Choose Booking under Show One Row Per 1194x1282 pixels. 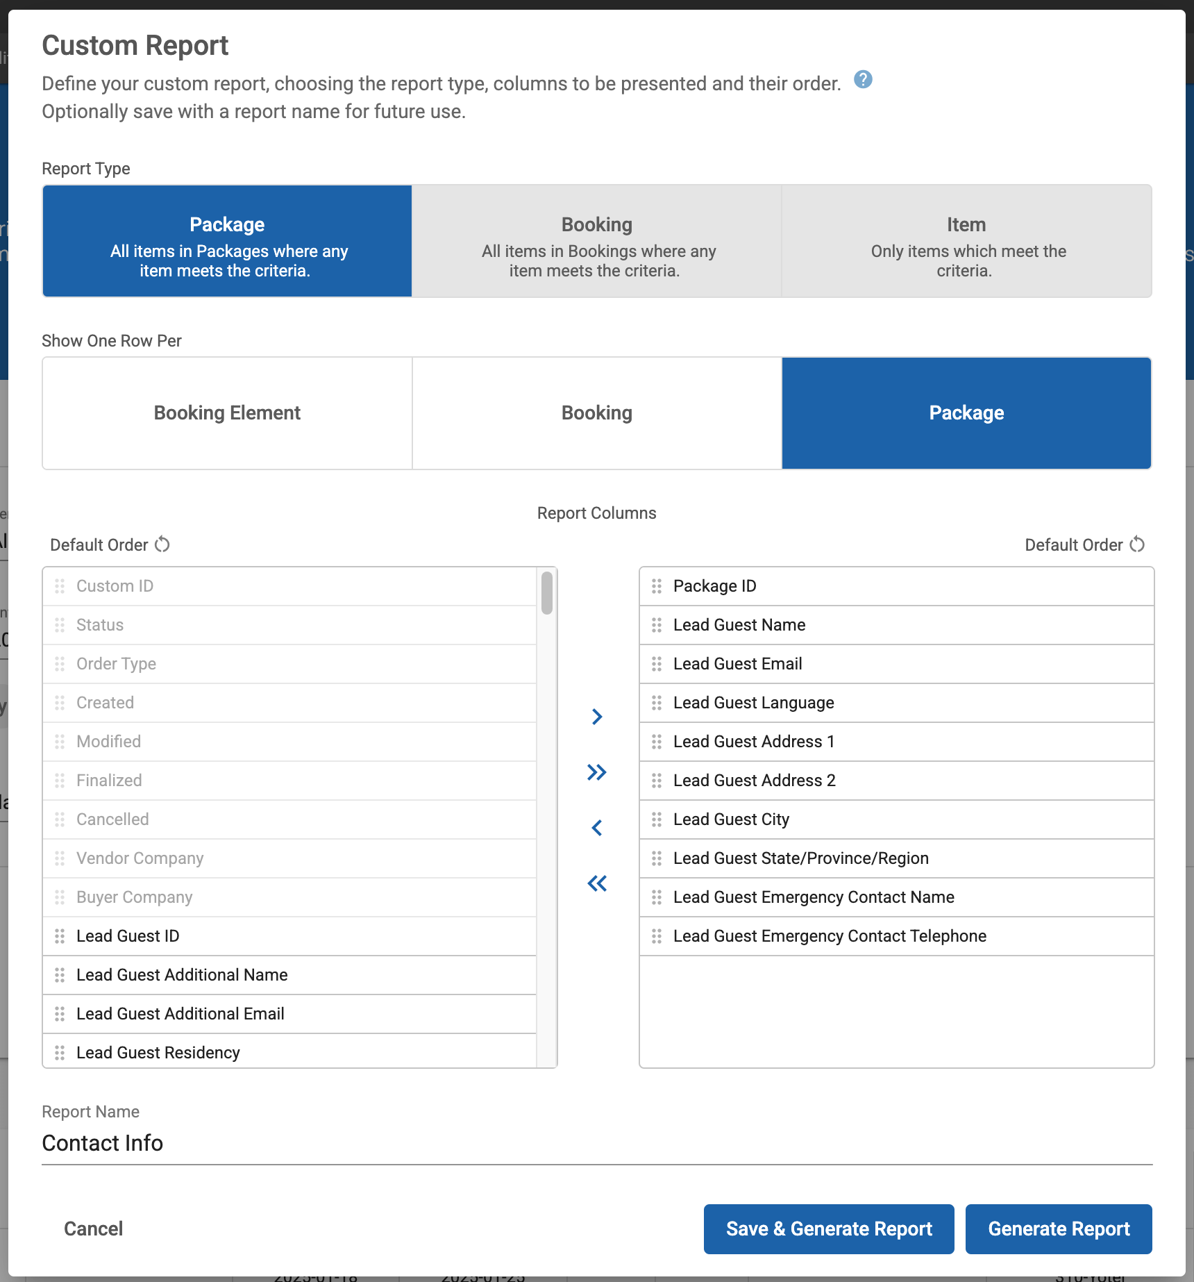(x=596, y=413)
